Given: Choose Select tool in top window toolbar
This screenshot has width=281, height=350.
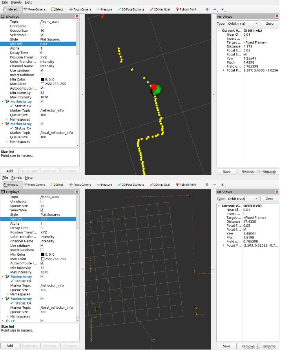Looking at the screenshot, I should point(57,9).
